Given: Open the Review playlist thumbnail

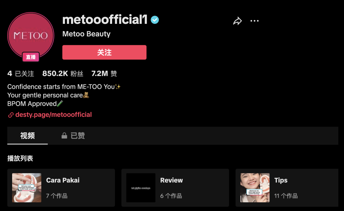Looking at the screenshot, I should (141, 188).
